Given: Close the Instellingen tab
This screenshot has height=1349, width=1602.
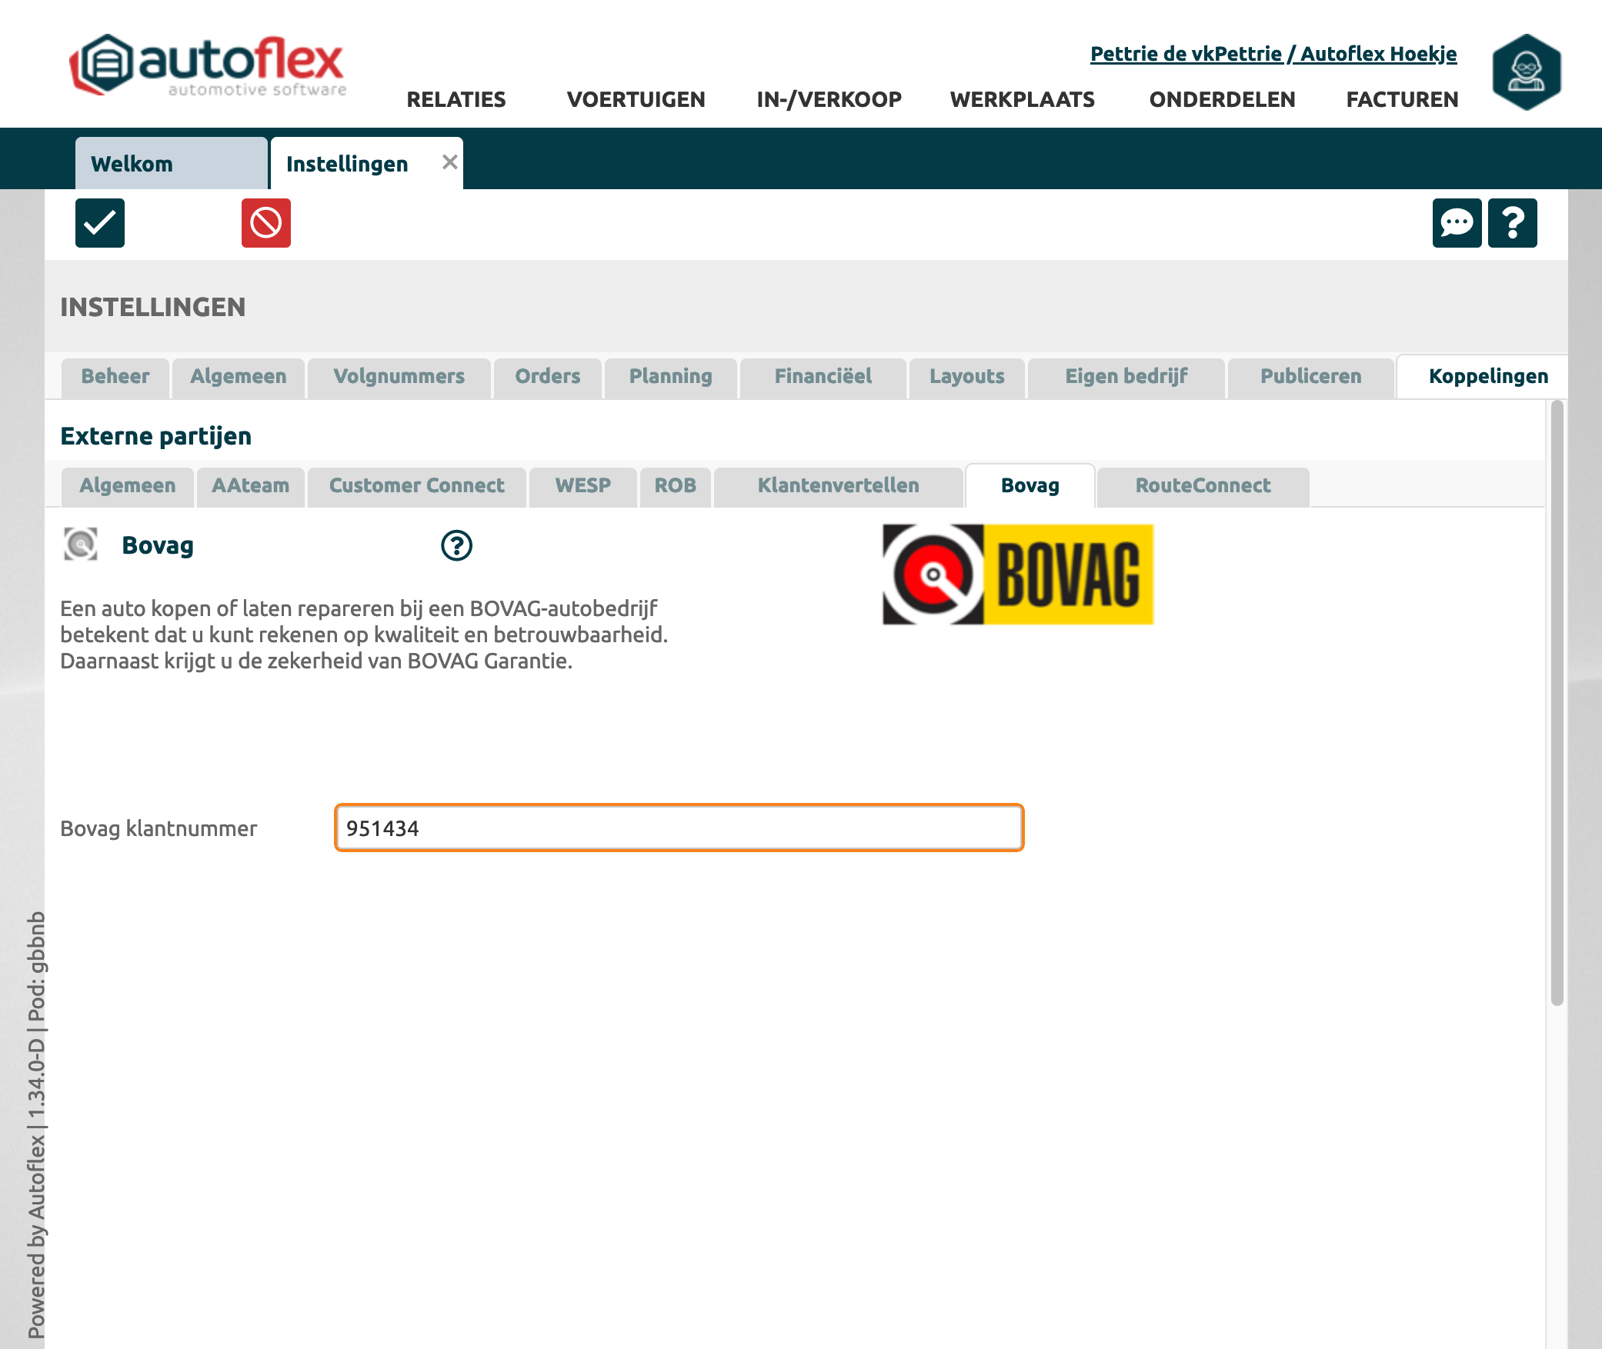Looking at the screenshot, I should 450,162.
